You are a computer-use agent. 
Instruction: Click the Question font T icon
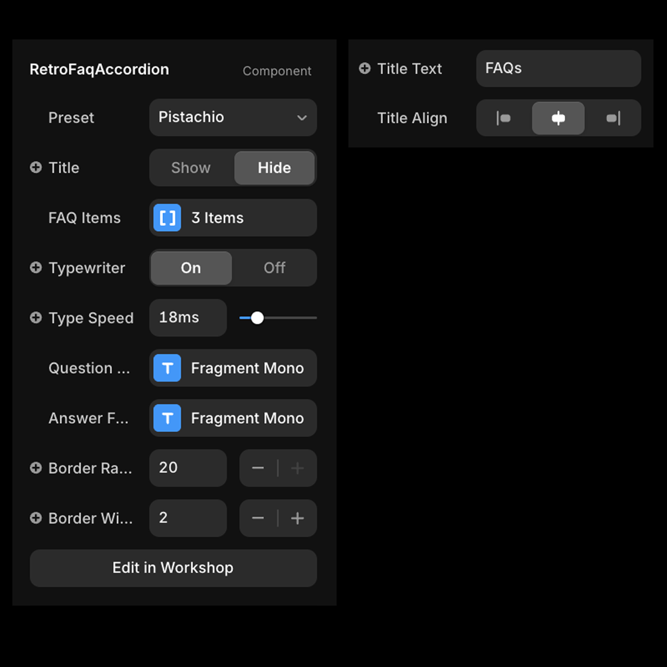coord(167,368)
